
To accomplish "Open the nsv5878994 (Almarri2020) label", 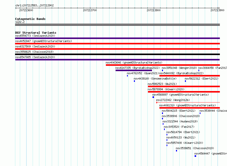I will tap(166, 89).
